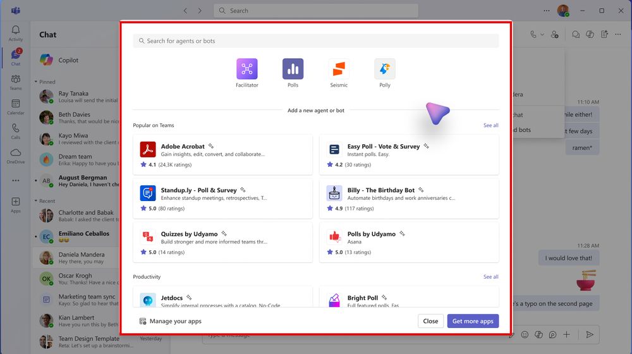Open Charlotte and Babak chat
This screenshot has height=354, width=632.
tap(76, 216)
